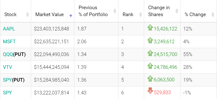Open the MSFT stock link

(9, 41)
